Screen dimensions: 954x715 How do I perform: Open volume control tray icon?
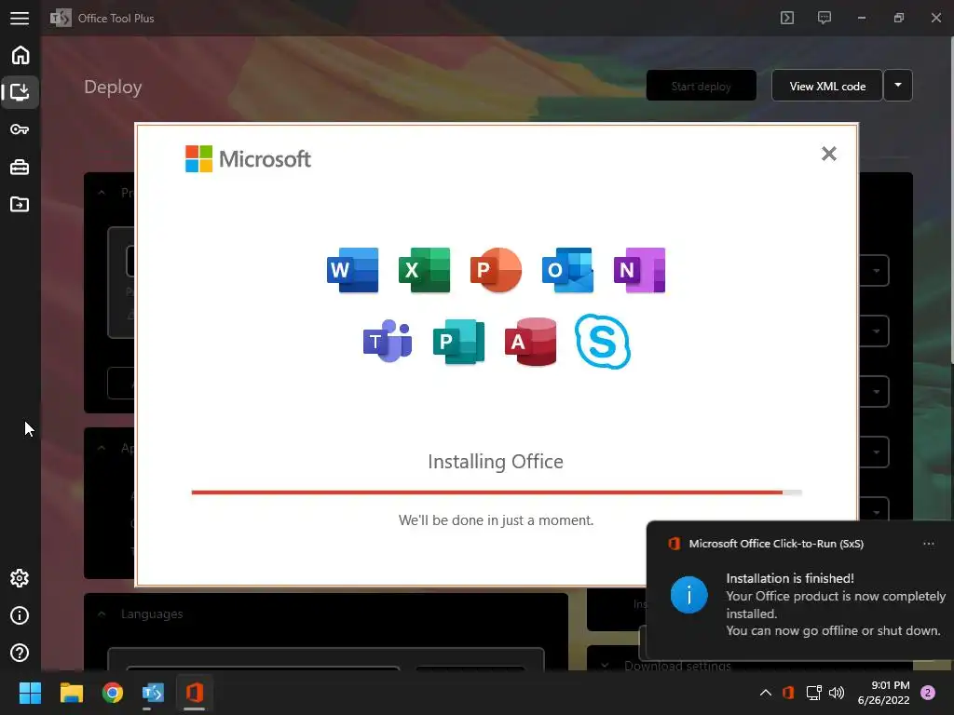pyautogui.click(x=837, y=693)
